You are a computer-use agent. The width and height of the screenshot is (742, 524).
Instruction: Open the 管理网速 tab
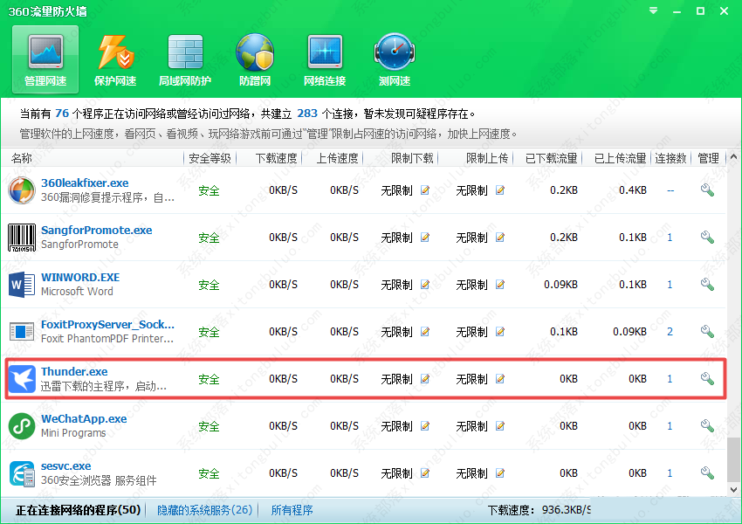pos(45,59)
